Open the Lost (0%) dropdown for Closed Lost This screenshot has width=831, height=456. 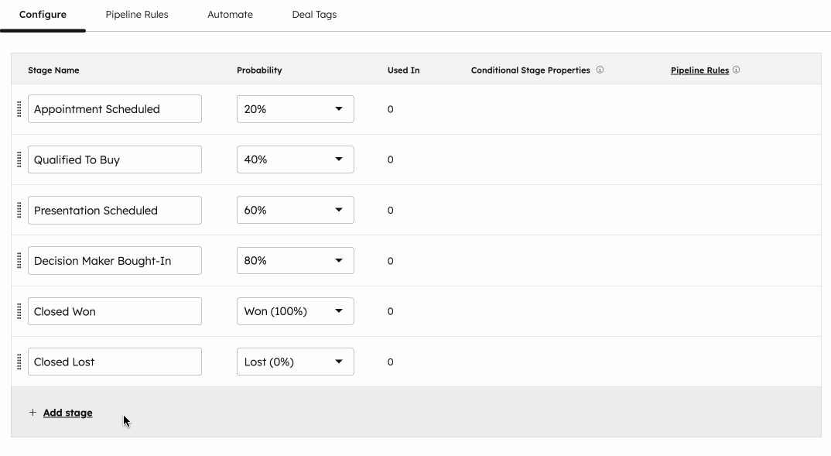[295, 361]
